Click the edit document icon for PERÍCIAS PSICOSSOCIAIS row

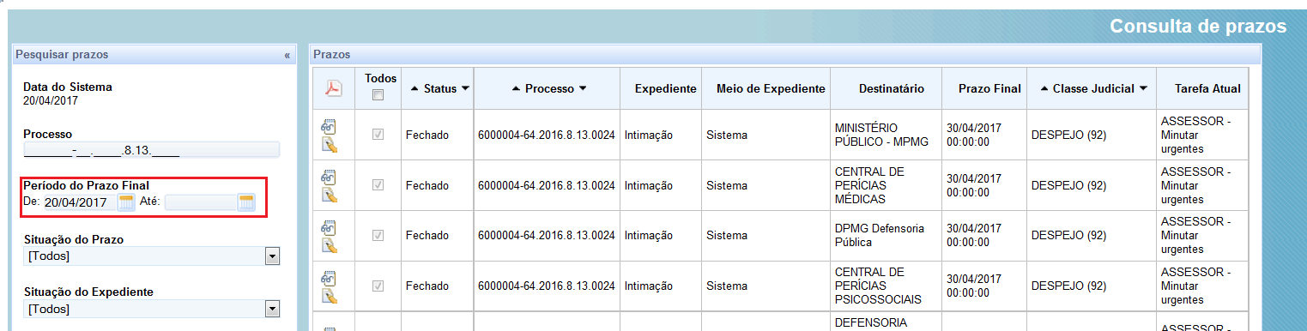point(330,296)
